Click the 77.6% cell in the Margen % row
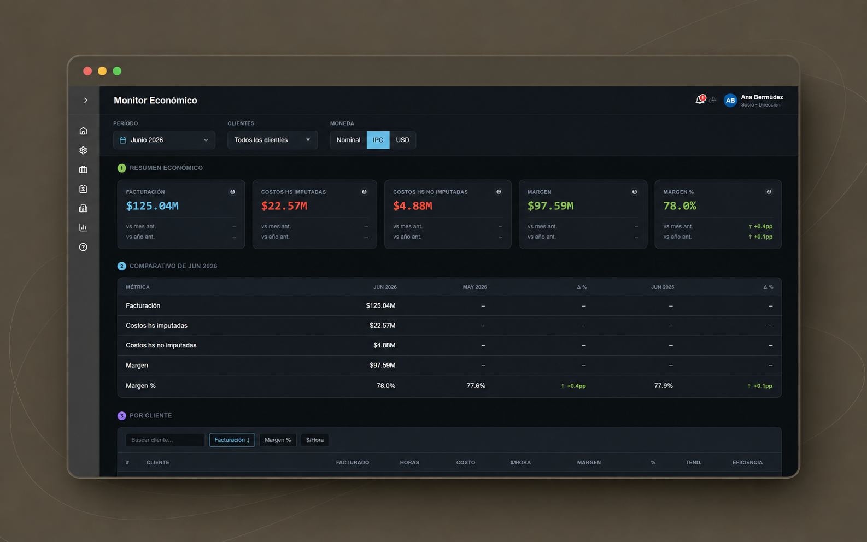Viewport: 867px width, 542px height. [x=476, y=386]
